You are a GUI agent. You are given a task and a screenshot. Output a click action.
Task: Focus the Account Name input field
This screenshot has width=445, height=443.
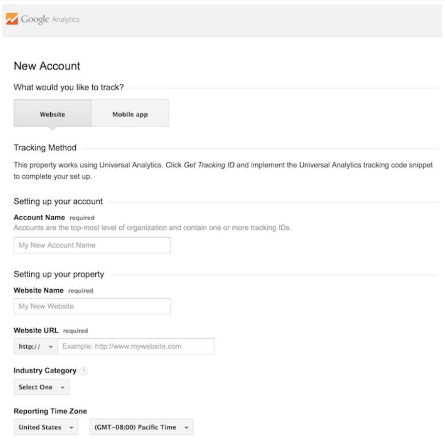pyautogui.click(x=92, y=245)
